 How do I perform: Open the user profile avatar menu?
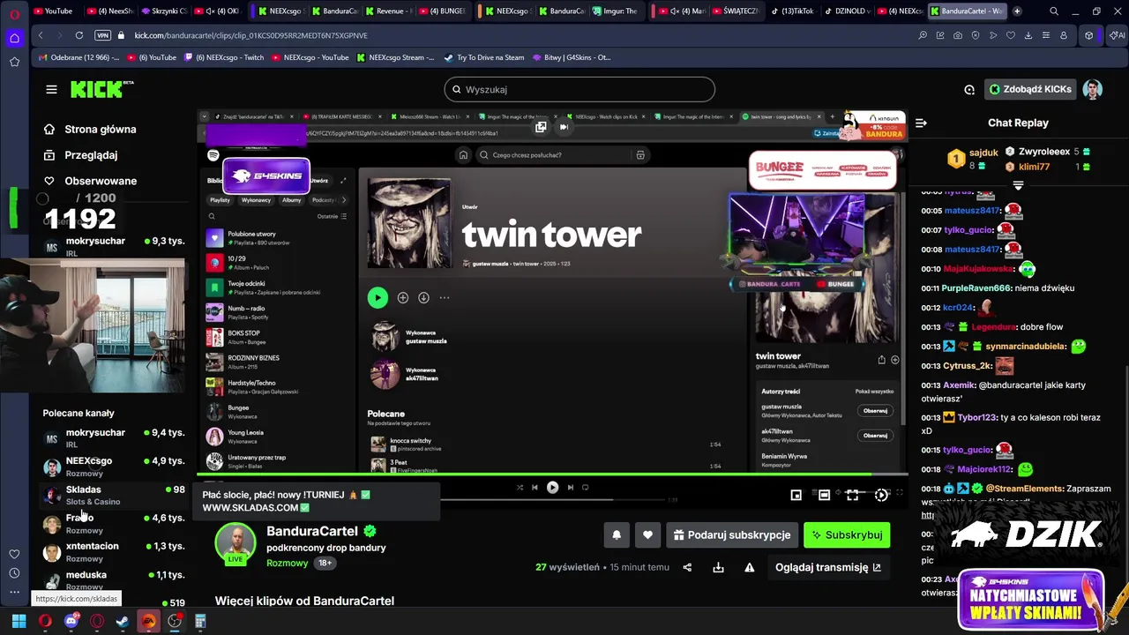click(1093, 89)
